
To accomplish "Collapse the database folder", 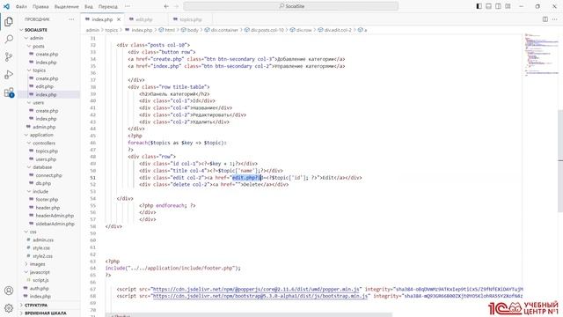I will (x=42, y=167).
